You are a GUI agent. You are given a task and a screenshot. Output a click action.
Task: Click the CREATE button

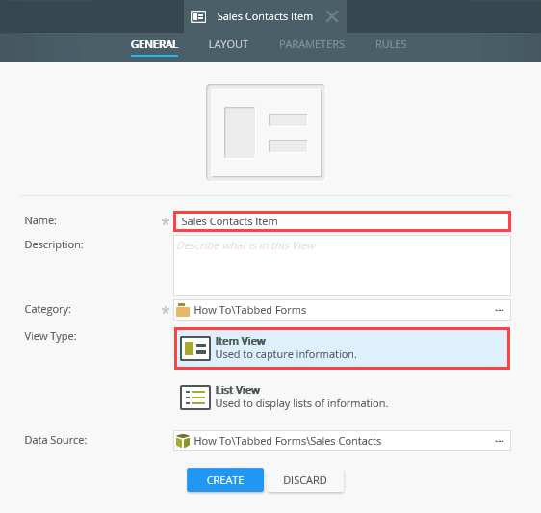pos(225,480)
